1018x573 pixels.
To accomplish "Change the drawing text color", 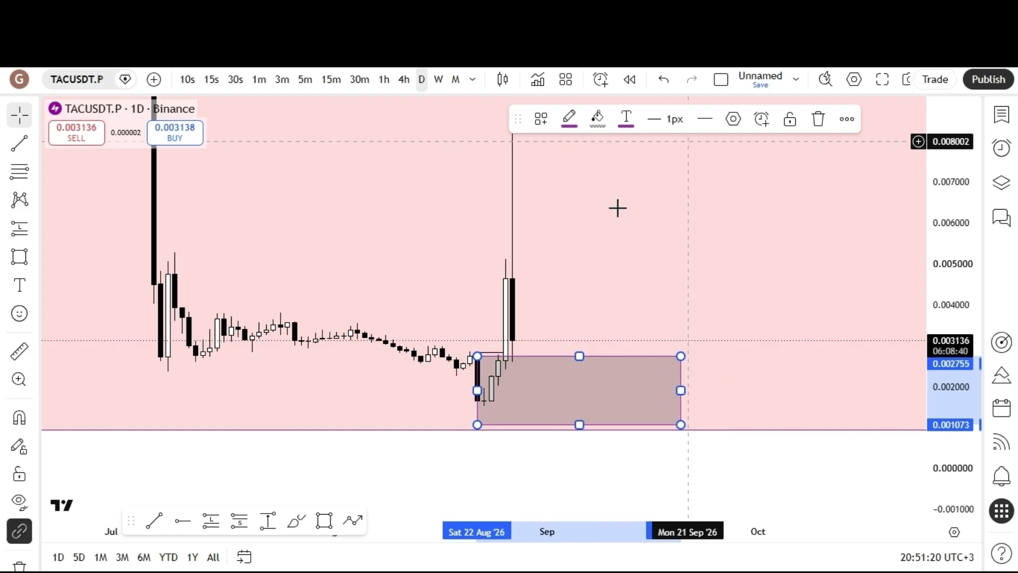I will coord(626,119).
